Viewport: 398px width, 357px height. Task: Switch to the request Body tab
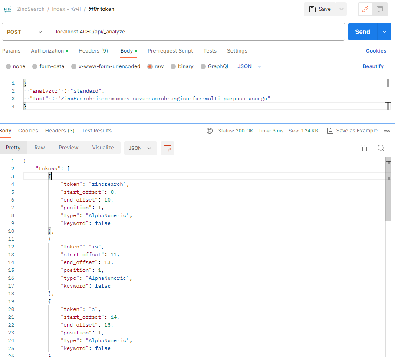(x=129, y=51)
